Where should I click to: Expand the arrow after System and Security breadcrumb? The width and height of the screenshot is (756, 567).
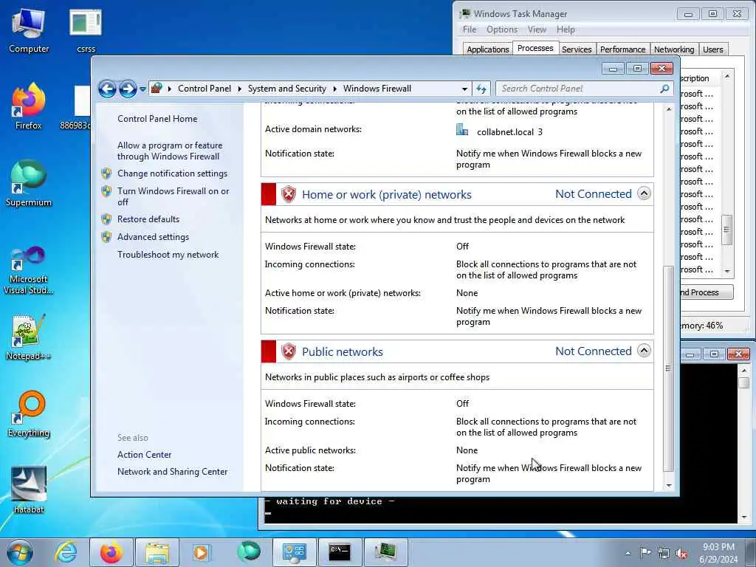click(x=334, y=89)
